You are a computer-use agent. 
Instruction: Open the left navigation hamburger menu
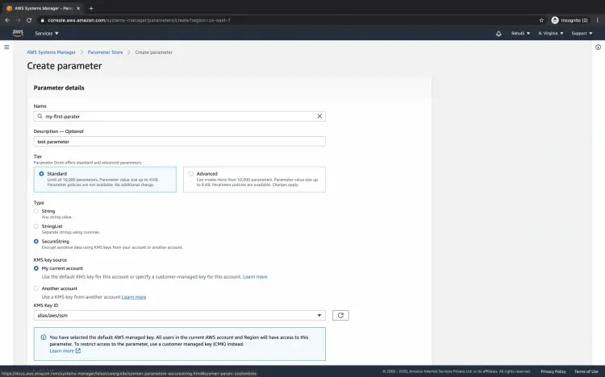click(x=6, y=47)
